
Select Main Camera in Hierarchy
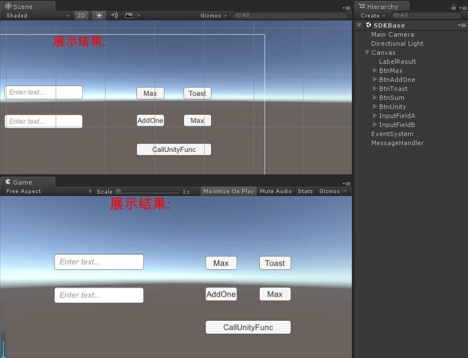pyautogui.click(x=393, y=34)
